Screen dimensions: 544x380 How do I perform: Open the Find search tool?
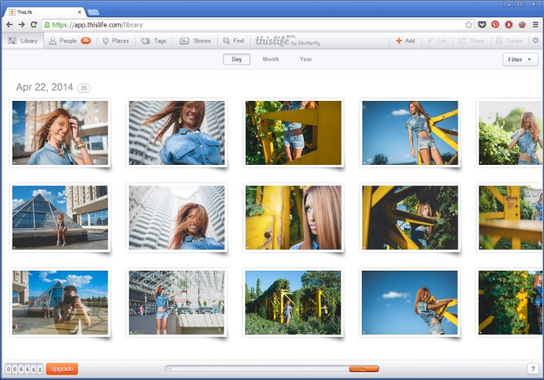[x=234, y=40]
